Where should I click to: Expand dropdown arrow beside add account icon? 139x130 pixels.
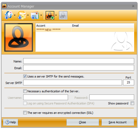[56, 15]
